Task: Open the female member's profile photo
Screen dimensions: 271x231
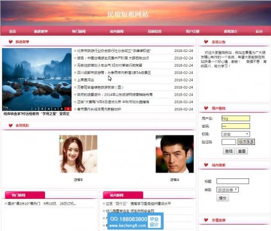Action: click(78, 154)
